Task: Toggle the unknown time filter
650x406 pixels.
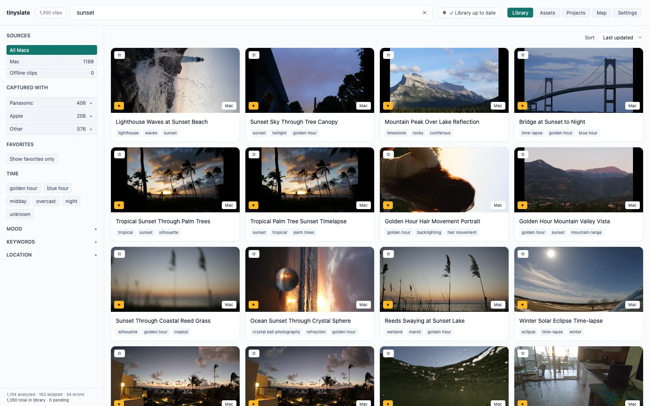Action: pos(20,214)
